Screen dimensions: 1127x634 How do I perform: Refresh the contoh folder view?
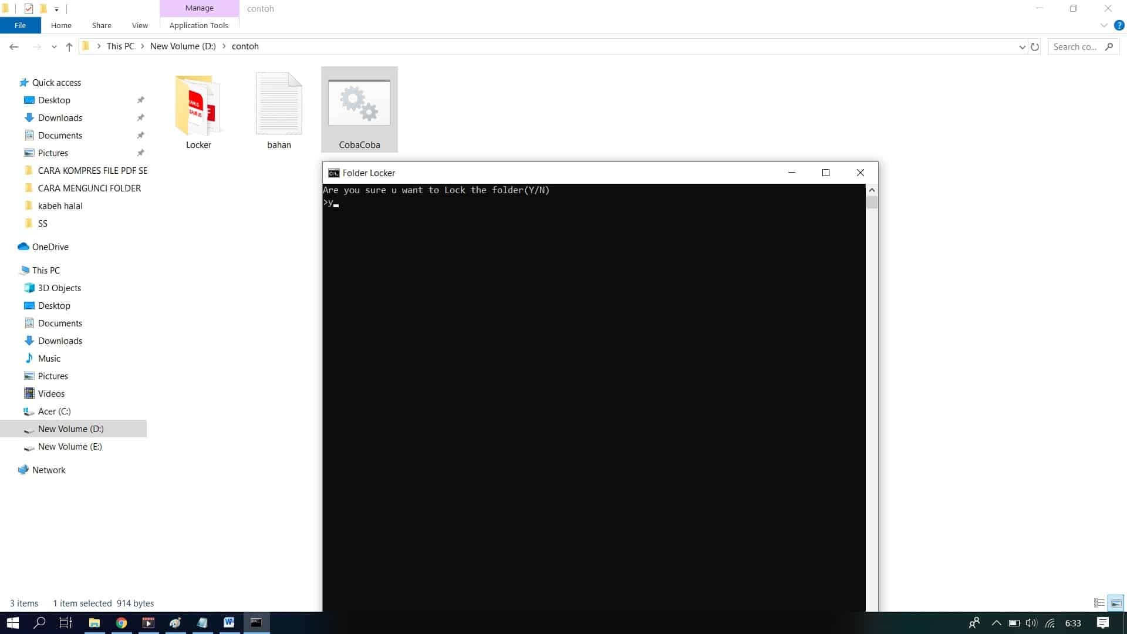1035,46
